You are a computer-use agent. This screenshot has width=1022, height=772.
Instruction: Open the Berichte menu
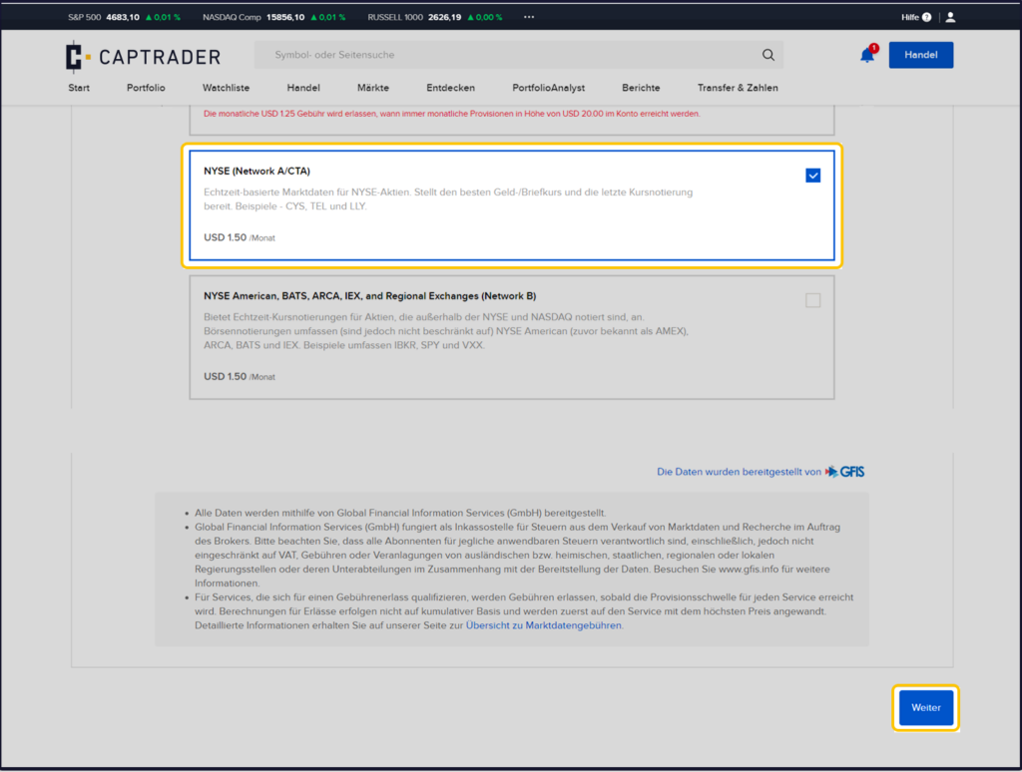641,88
